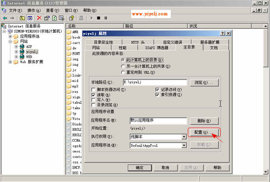Expand the yiyelj site node

pos(16,52)
